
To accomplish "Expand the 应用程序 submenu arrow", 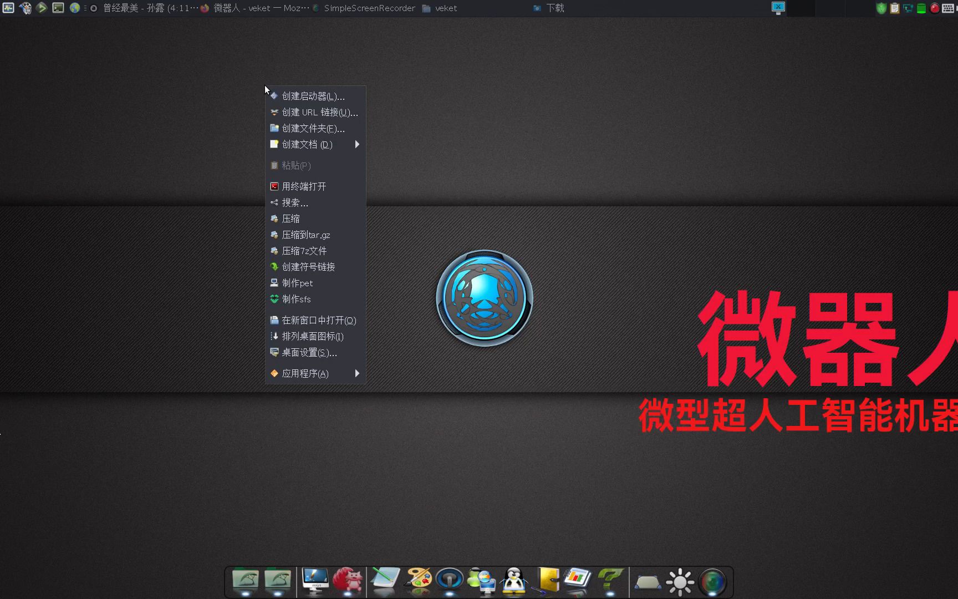I will 357,373.
